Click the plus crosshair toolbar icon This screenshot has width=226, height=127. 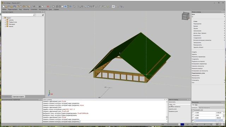[x=113, y=6]
